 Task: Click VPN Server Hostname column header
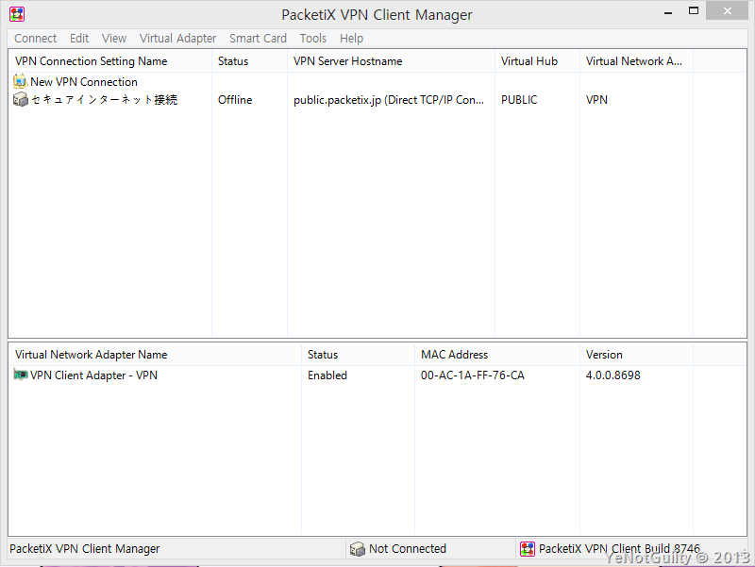(x=391, y=61)
